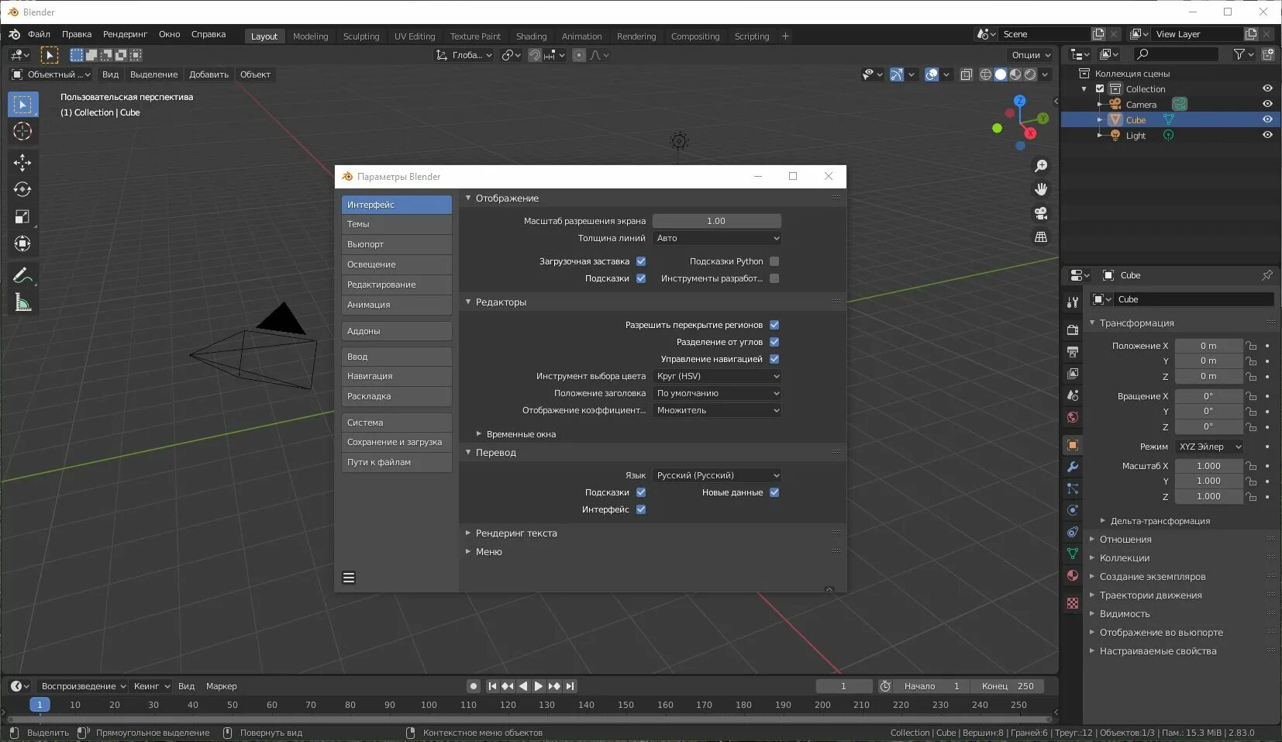Select the Move tool in viewport toolbar
This screenshot has width=1282, height=742.
[x=22, y=162]
